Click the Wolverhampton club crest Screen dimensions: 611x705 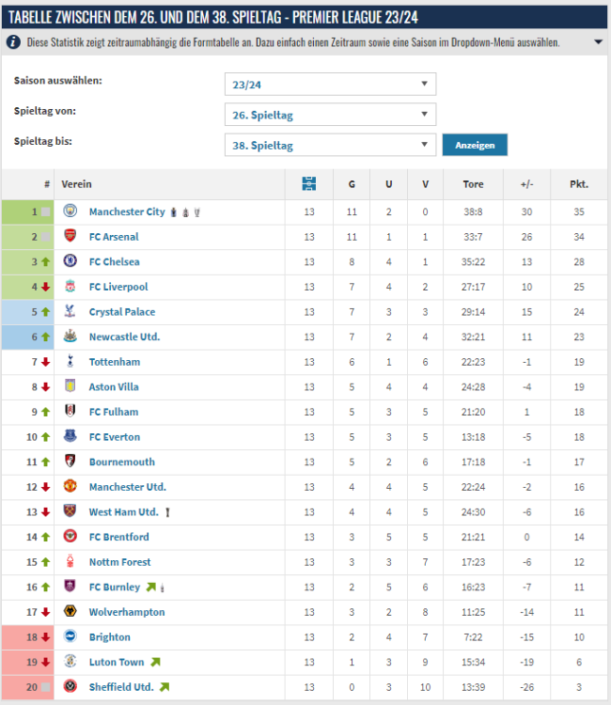[70, 612]
